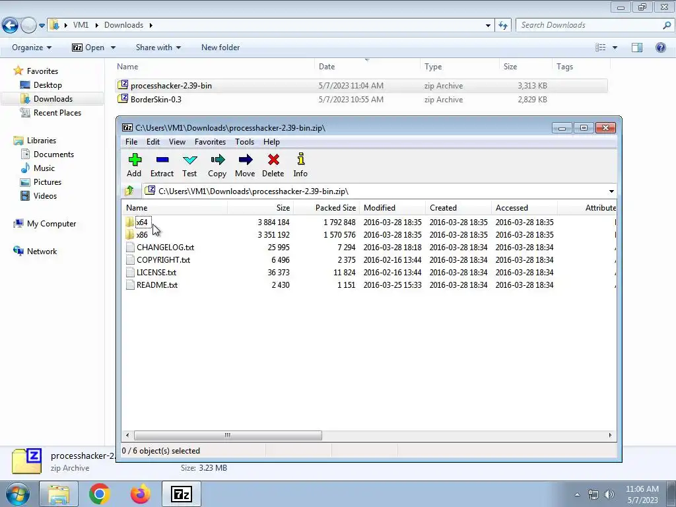Select LICENSE.txt file icon
Image resolution: width=676 pixels, height=507 pixels.
[x=130, y=273]
